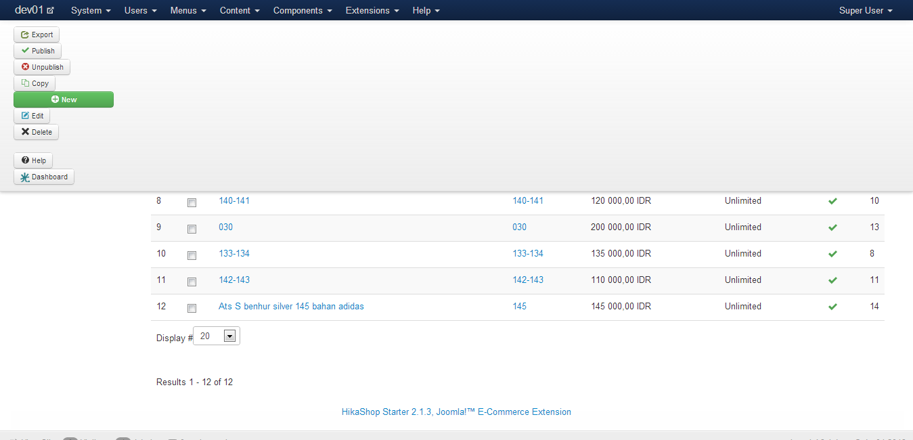The height and width of the screenshot is (440, 913).
Task: Tick the checkbox for product 140-141
Action: [x=192, y=202]
